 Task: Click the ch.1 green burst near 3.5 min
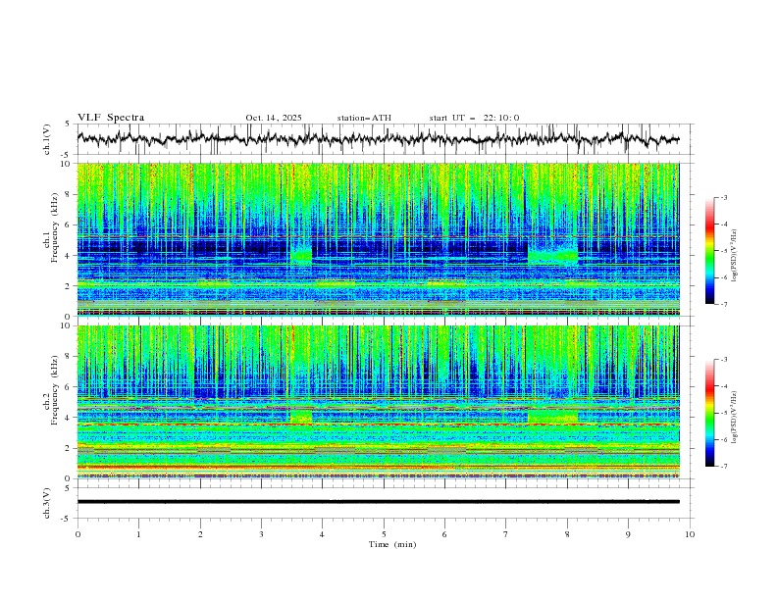(301, 256)
